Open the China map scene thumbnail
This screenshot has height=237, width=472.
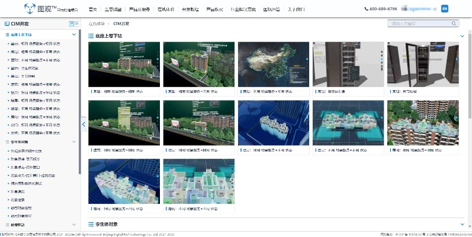pos(273,65)
